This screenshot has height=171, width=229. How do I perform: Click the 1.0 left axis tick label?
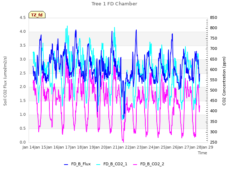23,115
